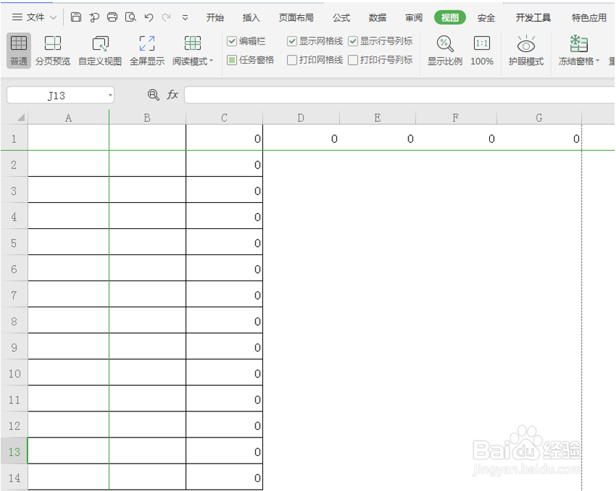Activate 全屏显示 full screen display

(146, 50)
